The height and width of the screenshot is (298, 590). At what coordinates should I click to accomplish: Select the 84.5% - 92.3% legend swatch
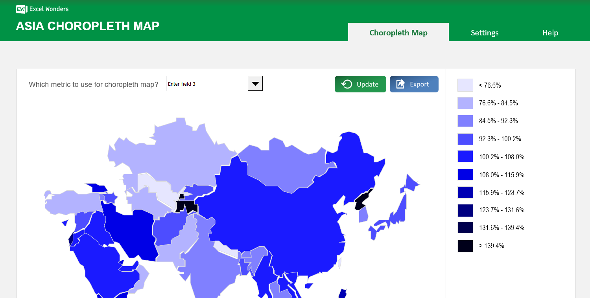coord(465,121)
